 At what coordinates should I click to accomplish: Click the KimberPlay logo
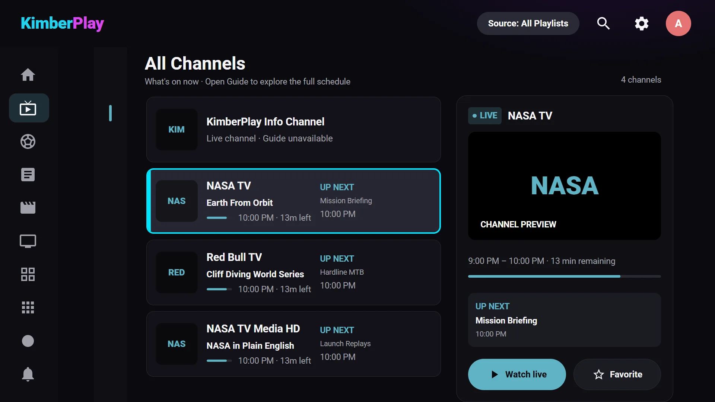click(62, 23)
